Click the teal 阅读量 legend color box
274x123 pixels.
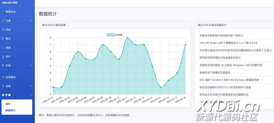click(111, 35)
